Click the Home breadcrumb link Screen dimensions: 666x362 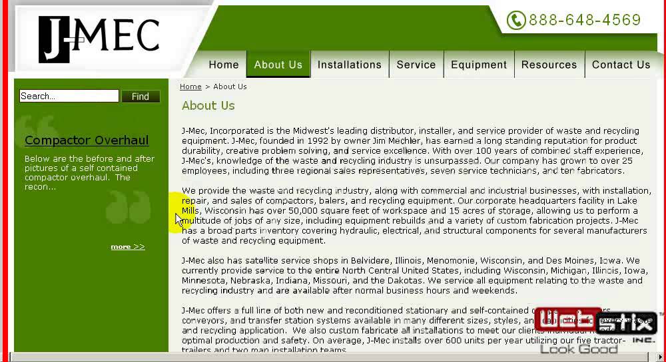point(190,87)
